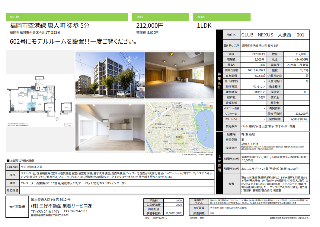Open the building exterior photo

(x=110, y=75)
